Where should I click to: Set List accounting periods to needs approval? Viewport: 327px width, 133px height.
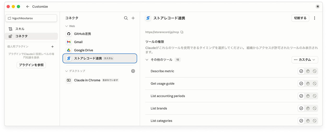click(308, 96)
